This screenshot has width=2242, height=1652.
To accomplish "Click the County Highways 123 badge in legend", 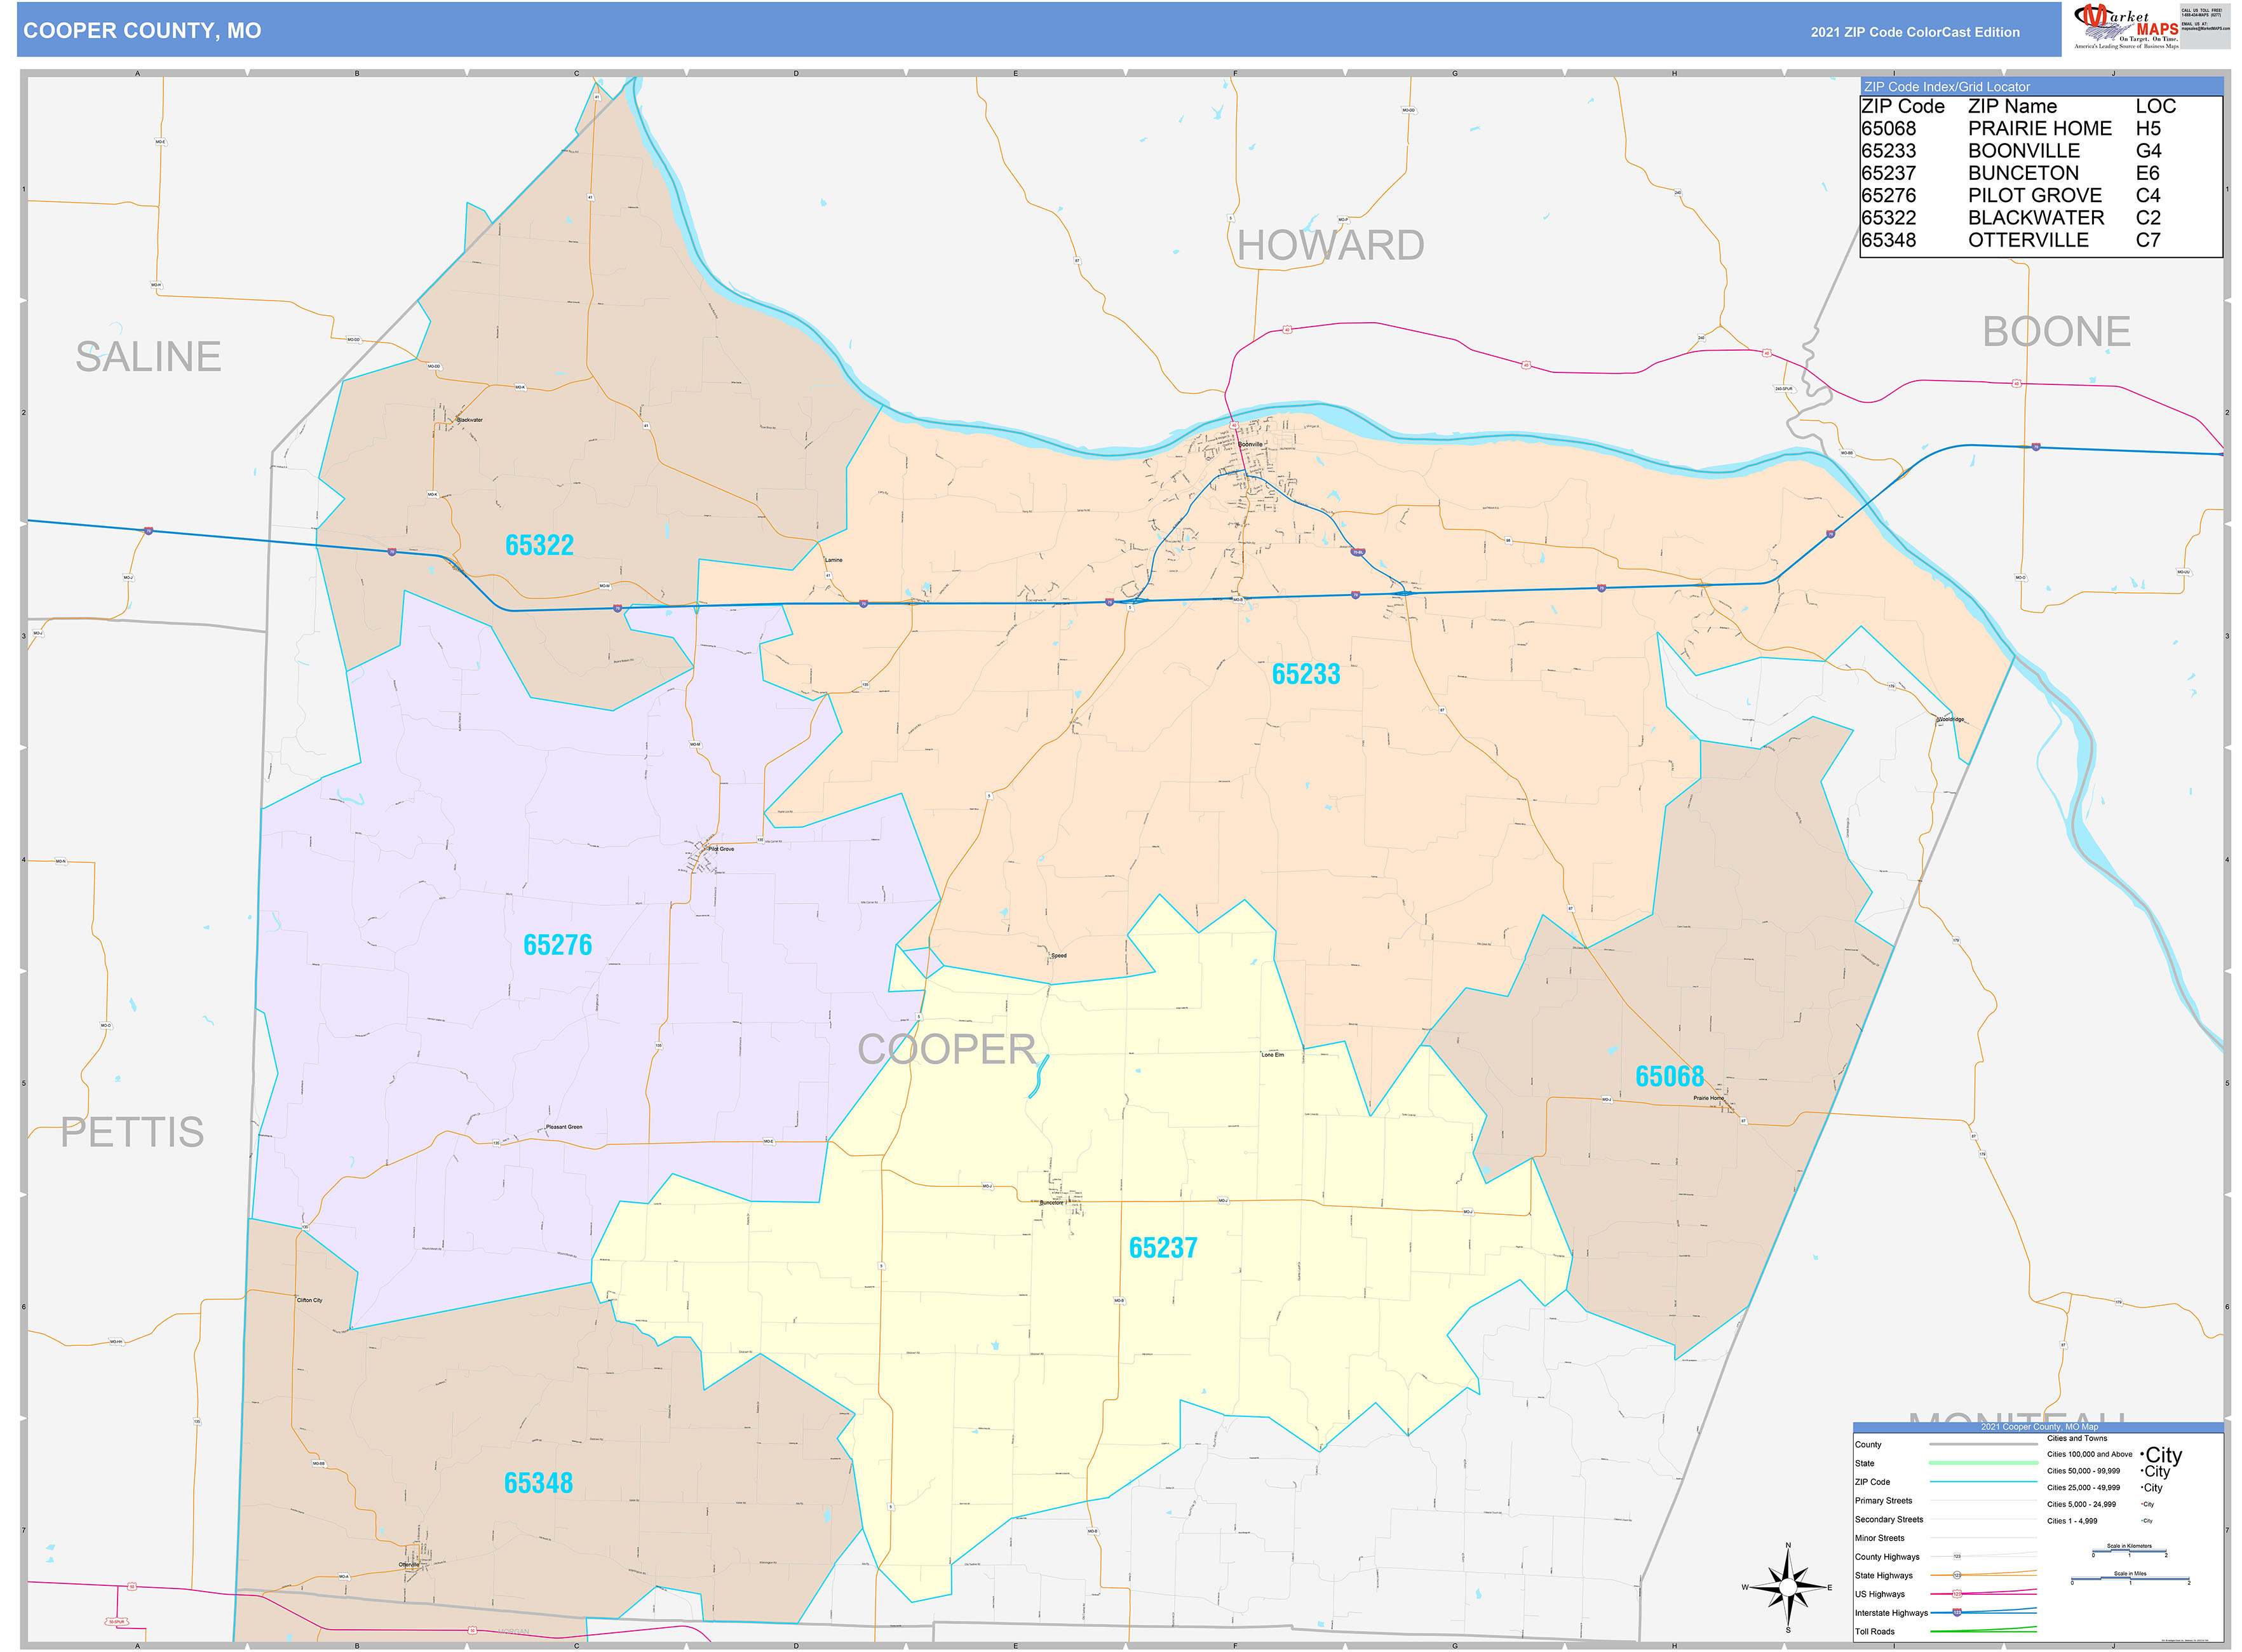I will 1957,1556.
